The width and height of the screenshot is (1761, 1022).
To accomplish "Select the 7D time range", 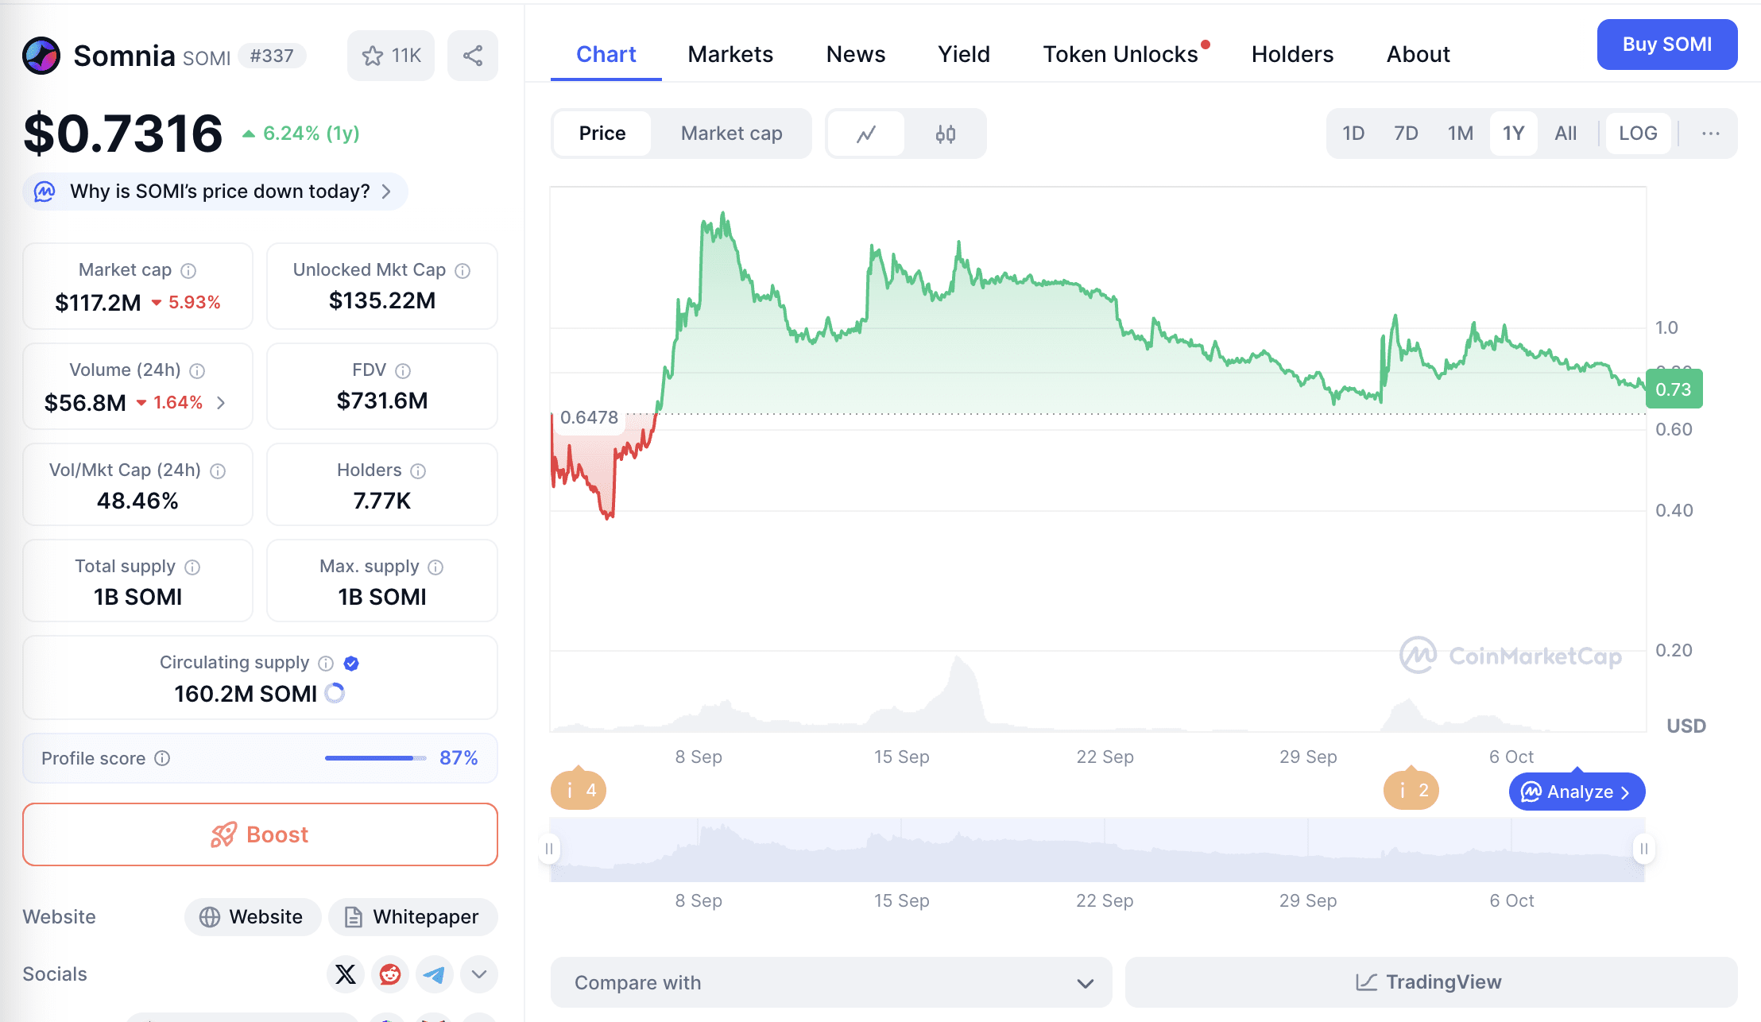I will pos(1406,134).
